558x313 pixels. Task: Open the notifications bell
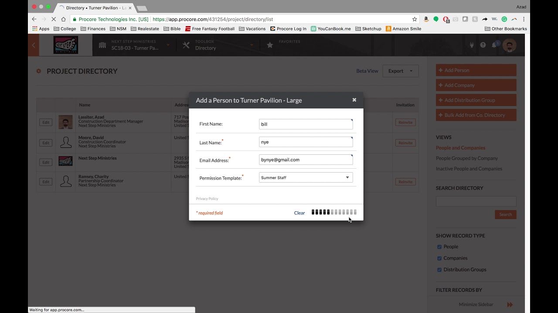point(494,45)
